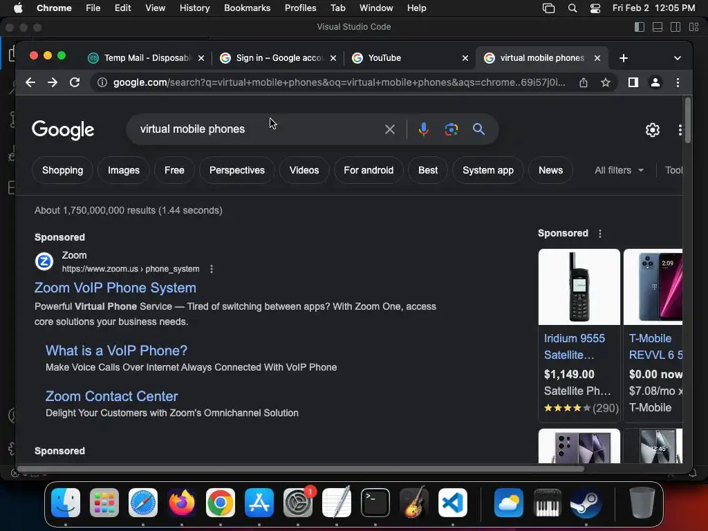Clear the search box text

pos(390,129)
